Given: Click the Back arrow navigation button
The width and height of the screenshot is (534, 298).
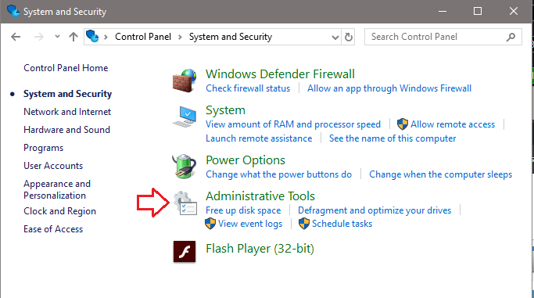Looking at the screenshot, I should (x=16, y=37).
